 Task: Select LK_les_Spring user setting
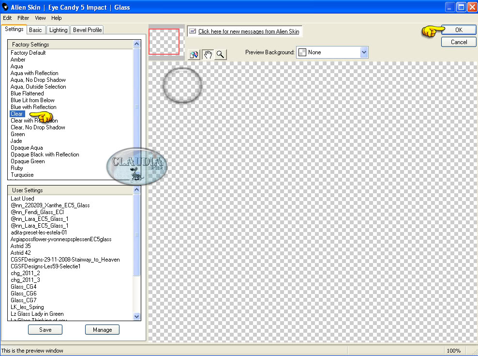click(x=27, y=307)
